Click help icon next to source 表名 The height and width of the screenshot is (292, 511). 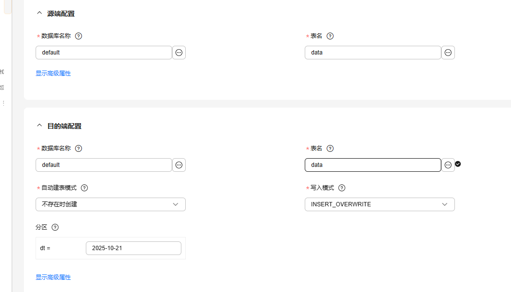[330, 36]
